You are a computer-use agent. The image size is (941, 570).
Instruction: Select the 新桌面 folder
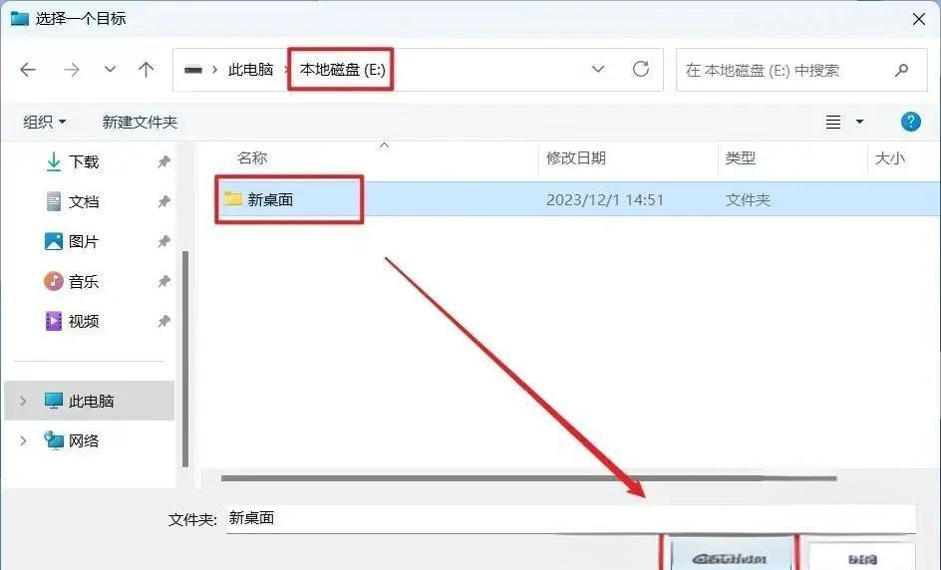pos(258,199)
